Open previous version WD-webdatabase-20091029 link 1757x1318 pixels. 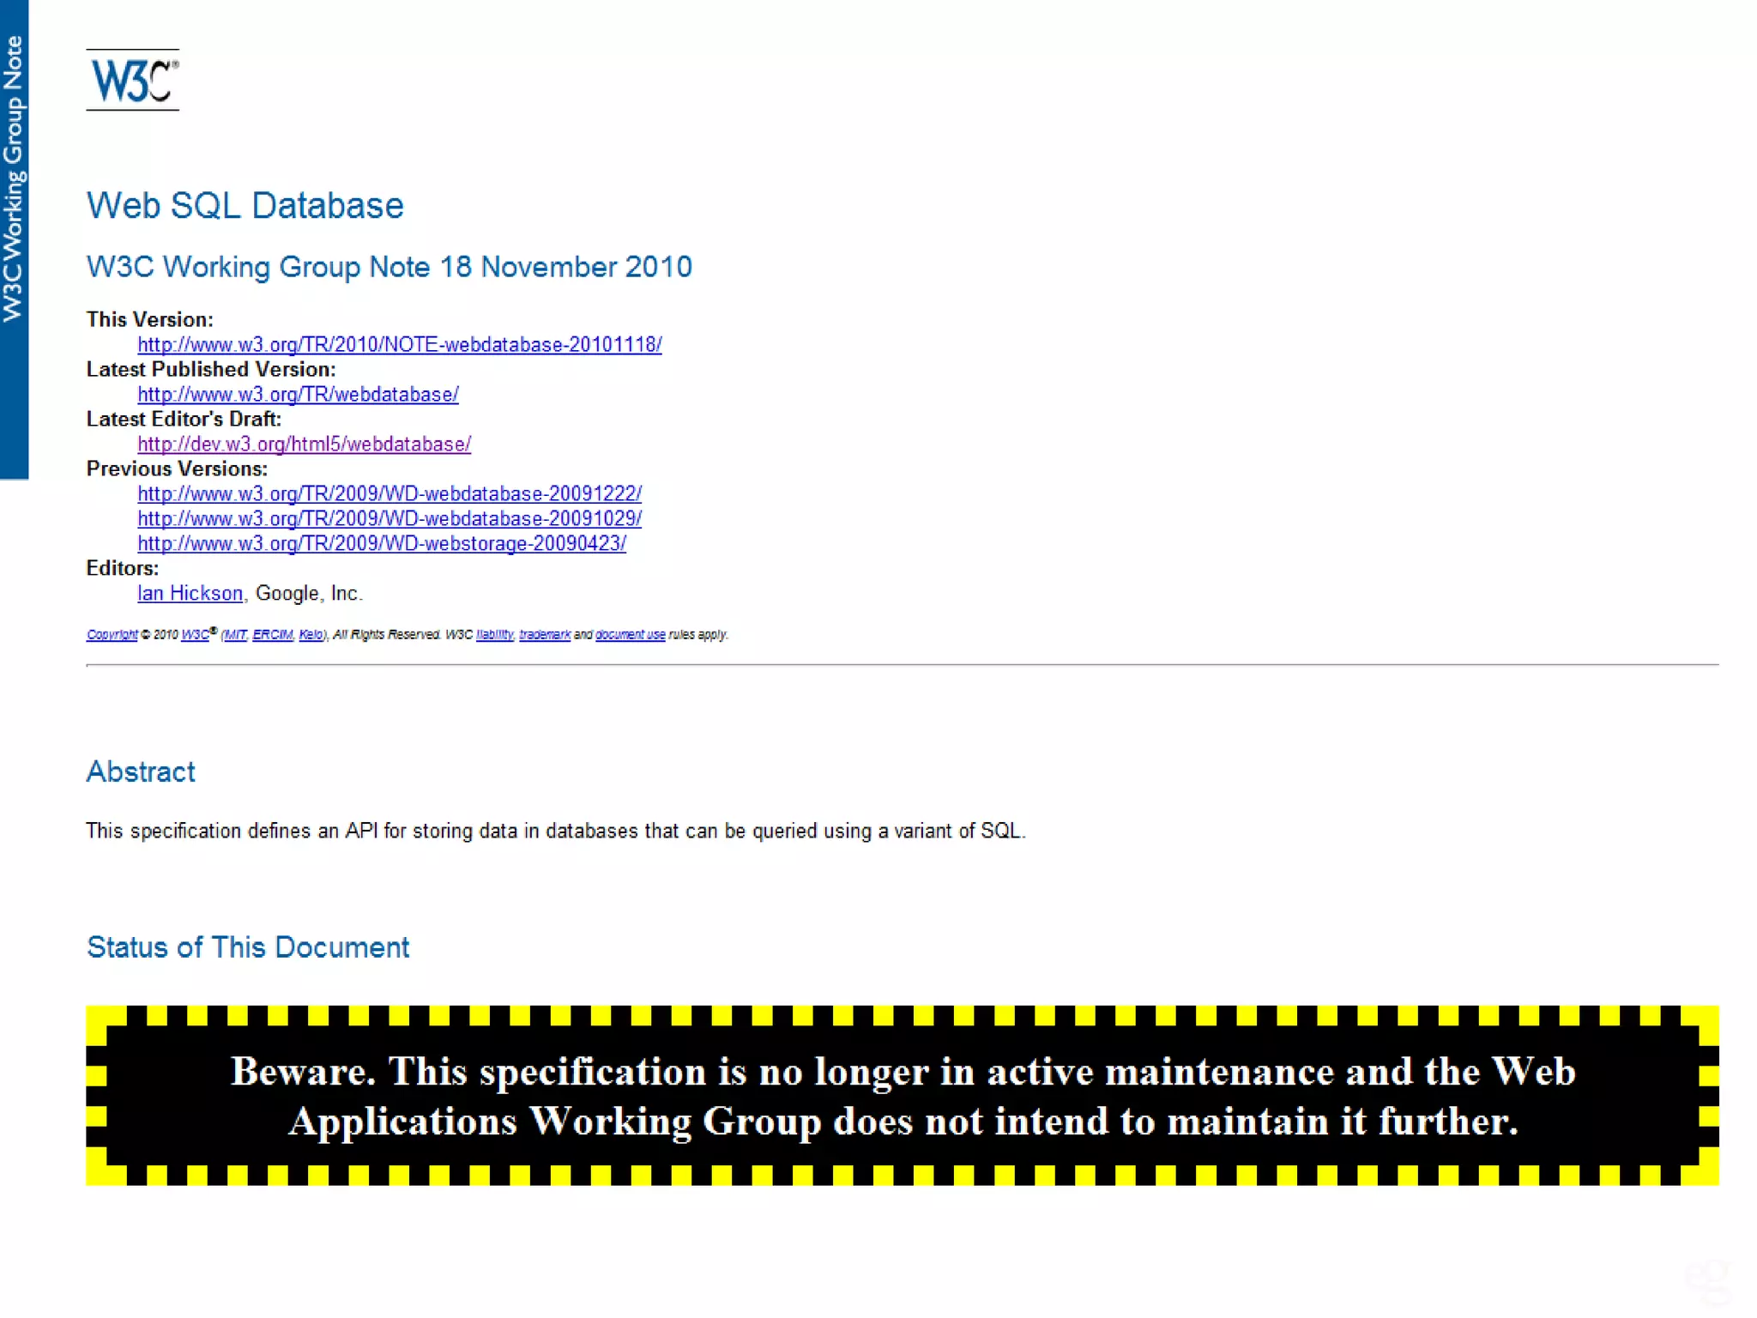click(x=389, y=519)
